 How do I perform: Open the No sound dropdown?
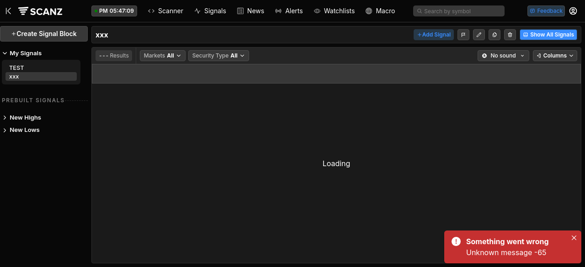(503, 56)
